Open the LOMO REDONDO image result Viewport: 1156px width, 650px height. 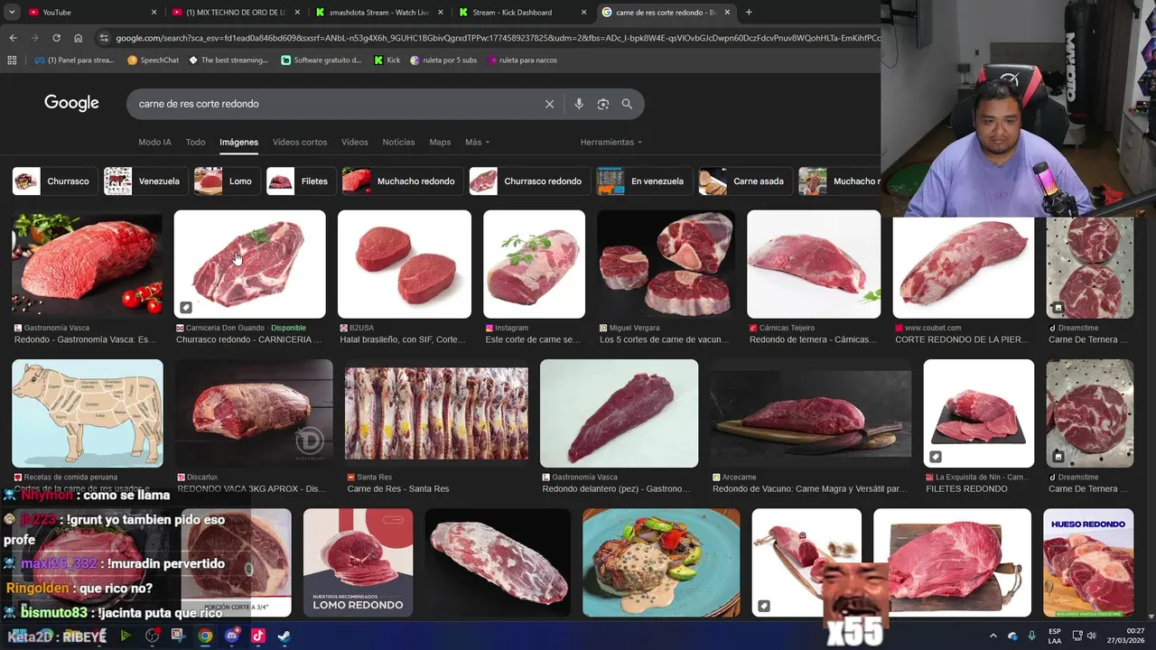point(359,562)
